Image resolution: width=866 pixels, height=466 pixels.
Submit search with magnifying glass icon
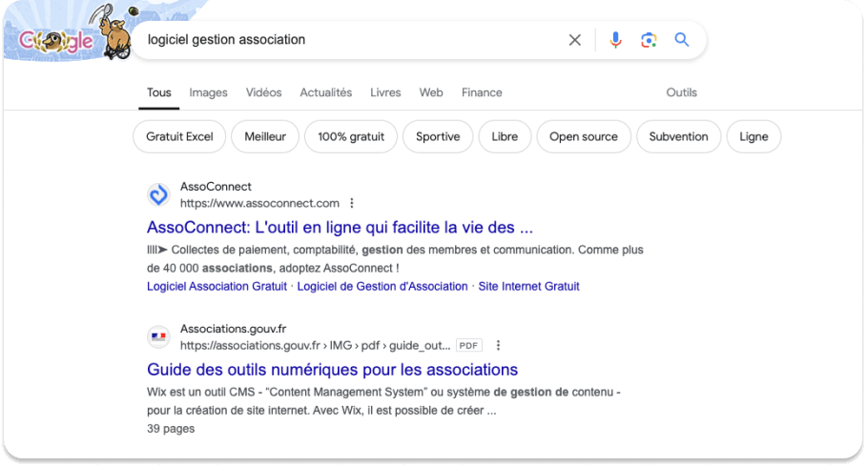pyautogui.click(x=682, y=40)
